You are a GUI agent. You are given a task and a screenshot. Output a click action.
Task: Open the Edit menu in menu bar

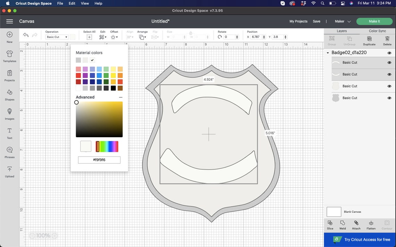(72, 3)
